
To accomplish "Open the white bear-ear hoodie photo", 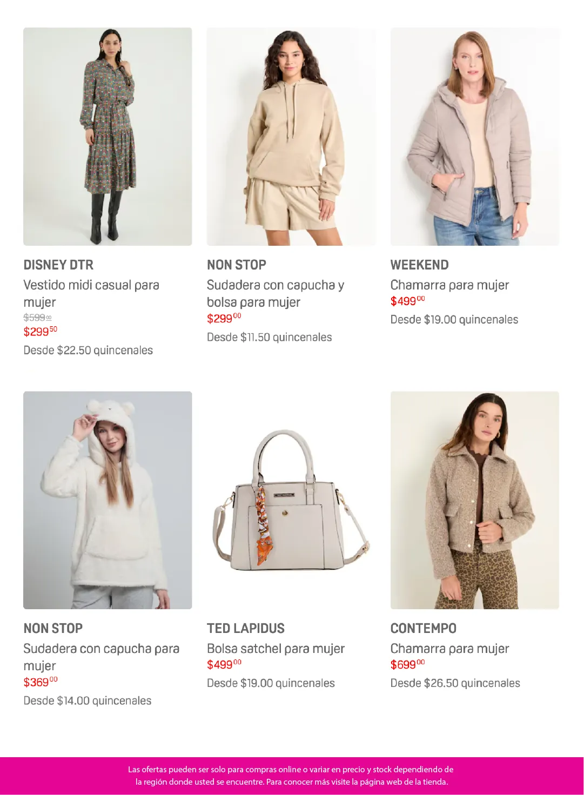I will (x=108, y=500).
